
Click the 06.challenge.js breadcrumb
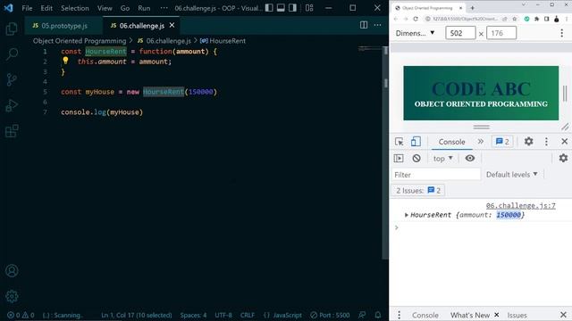pyautogui.click(x=164, y=41)
